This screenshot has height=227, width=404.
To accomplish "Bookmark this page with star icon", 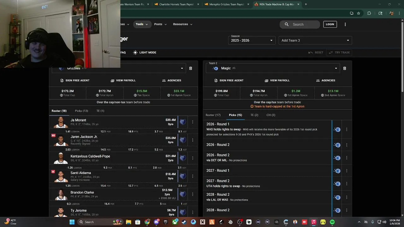I will tap(359, 13).
